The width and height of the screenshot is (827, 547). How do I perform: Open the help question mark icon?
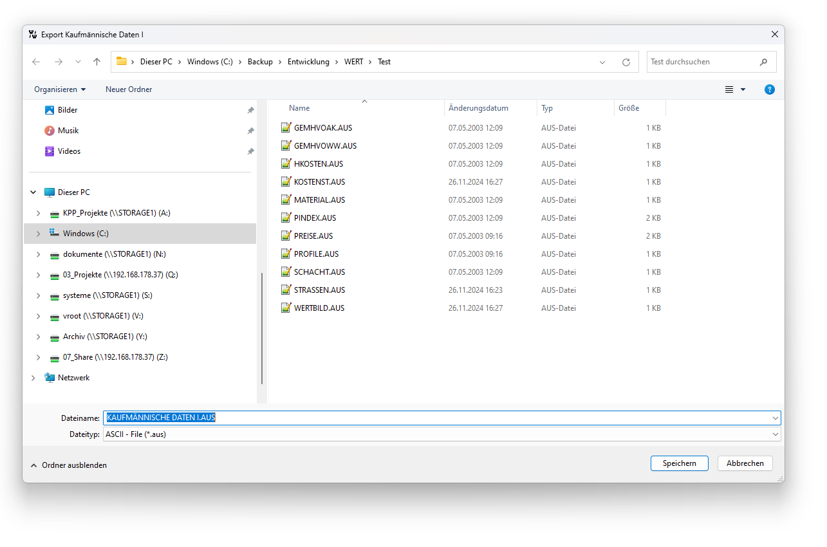coord(769,89)
